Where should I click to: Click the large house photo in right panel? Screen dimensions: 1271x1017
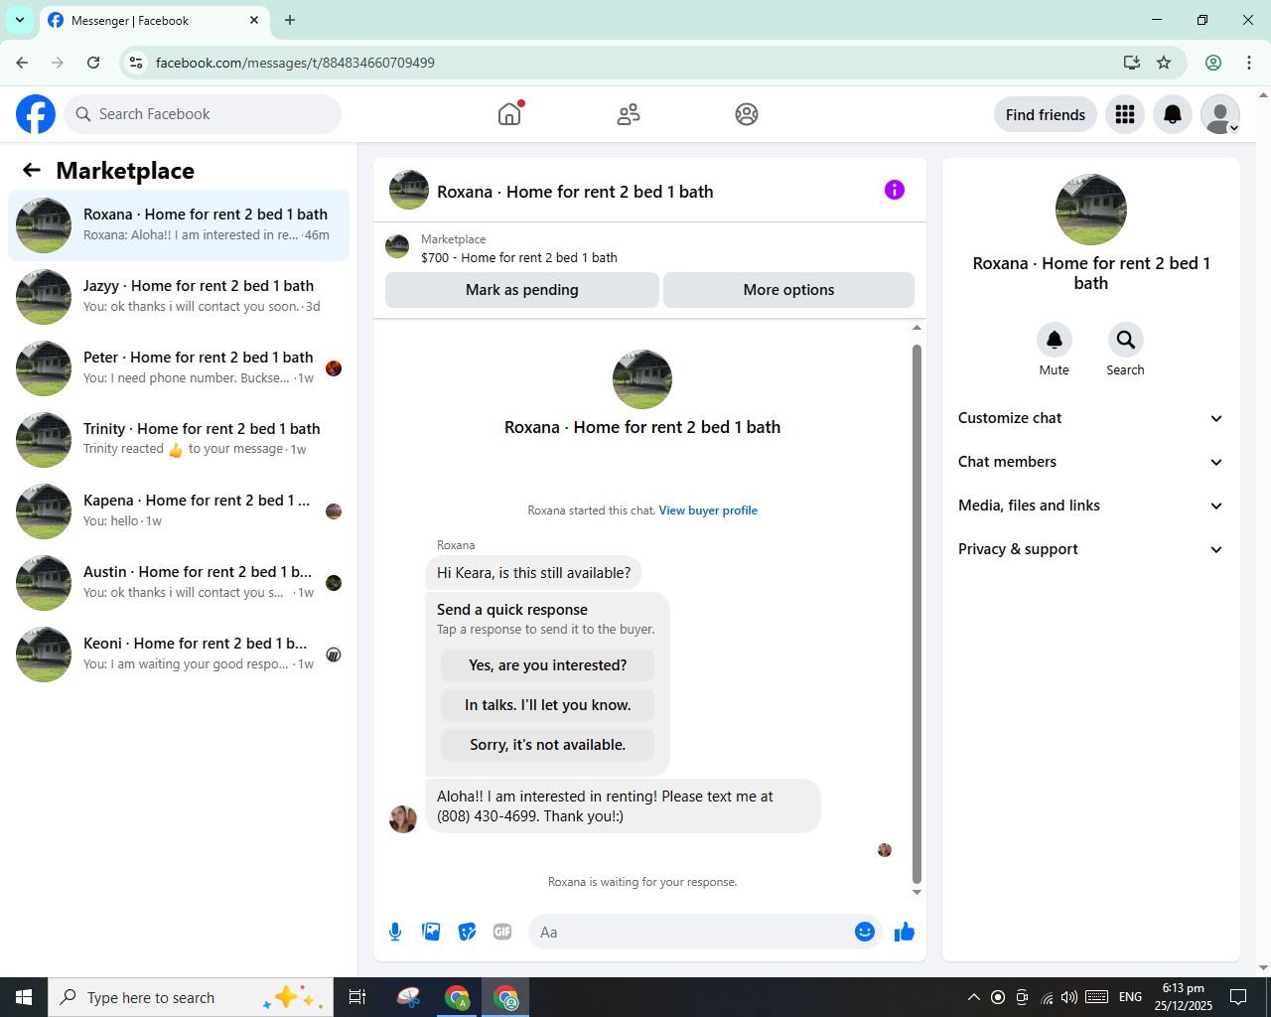pyautogui.click(x=1091, y=210)
